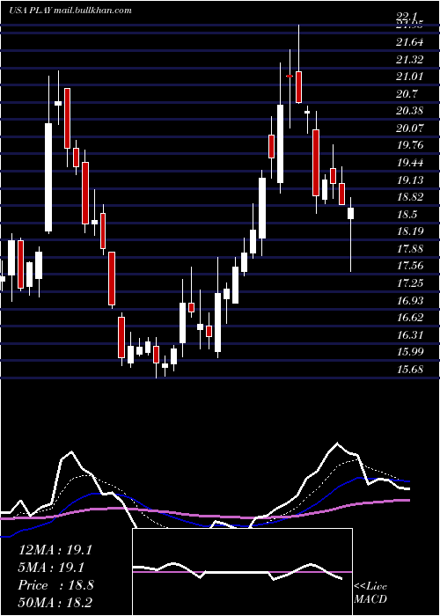Image resolution: width=440 pixels, height=616 pixels.
Task: Click the 19.44 price axis label
Action: tap(410, 162)
